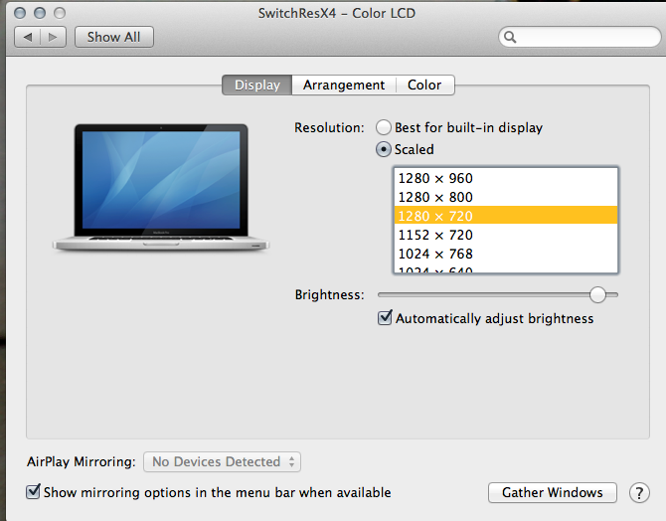Click in the search field
Image resolution: width=666 pixels, height=521 pixels.
(580, 38)
